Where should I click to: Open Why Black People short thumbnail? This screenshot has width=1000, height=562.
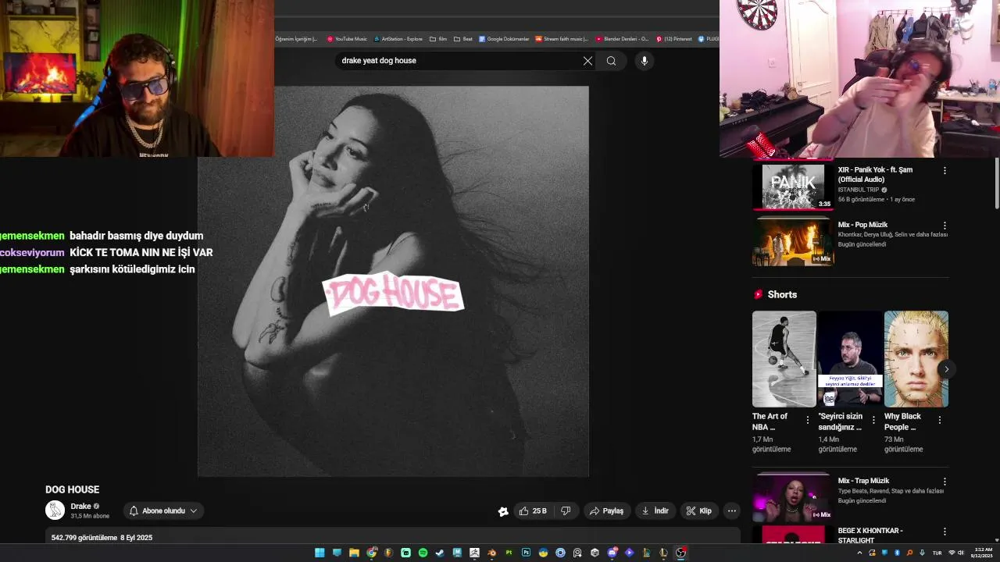tap(916, 359)
